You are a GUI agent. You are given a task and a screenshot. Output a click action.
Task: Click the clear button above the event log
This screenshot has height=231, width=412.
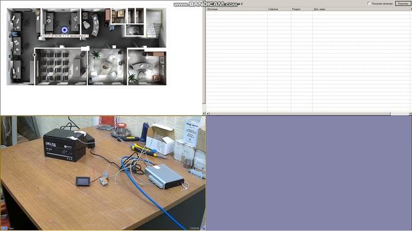pyautogui.click(x=403, y=3)
